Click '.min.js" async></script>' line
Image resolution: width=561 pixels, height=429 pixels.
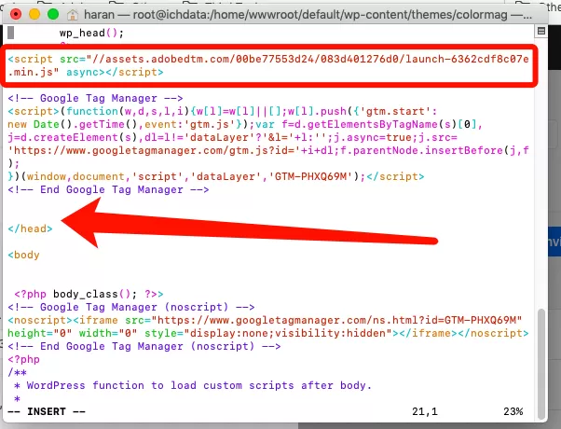pos(86,72)
